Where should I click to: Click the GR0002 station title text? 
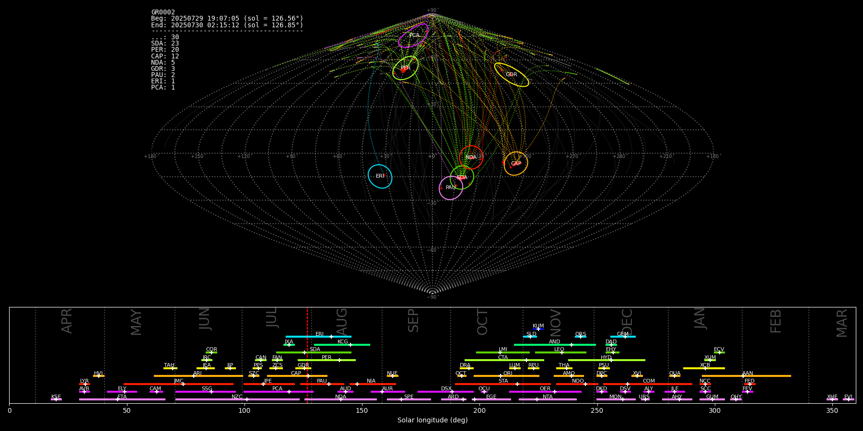[x=163, y=12]
